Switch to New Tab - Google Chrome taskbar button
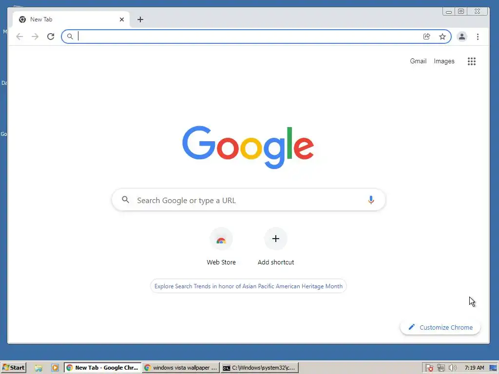This screenshot has height=374, width=499. (x=102, y=368)
